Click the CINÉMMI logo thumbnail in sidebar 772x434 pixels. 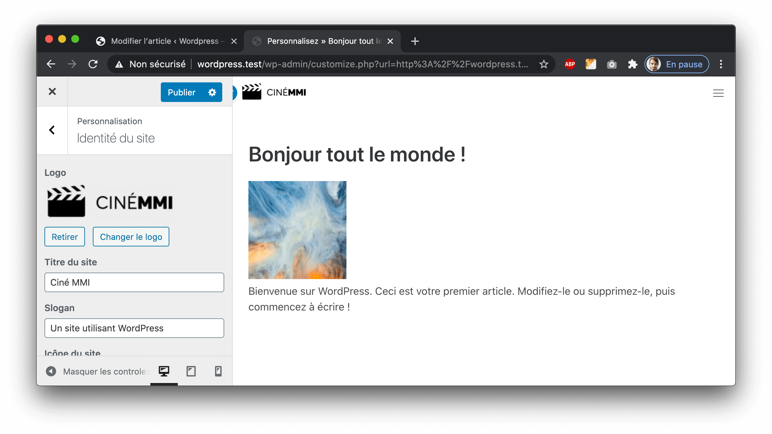110,201
